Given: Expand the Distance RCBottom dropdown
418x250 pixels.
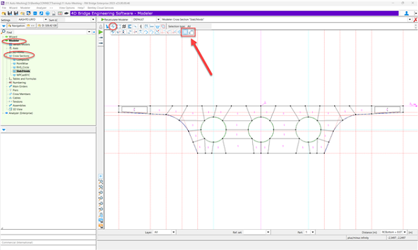Looking at the screenshot, I should point(405,232).
